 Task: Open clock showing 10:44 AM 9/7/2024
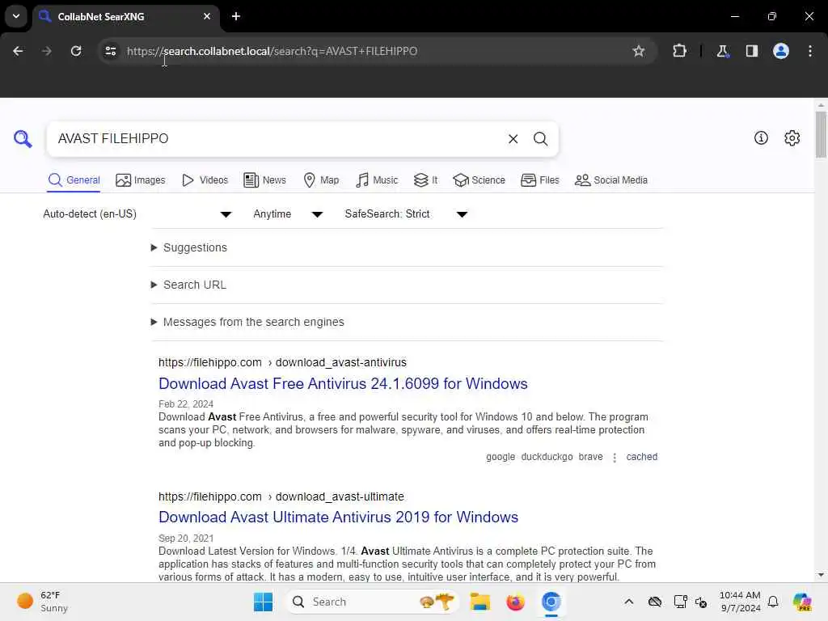pos(740,602)
